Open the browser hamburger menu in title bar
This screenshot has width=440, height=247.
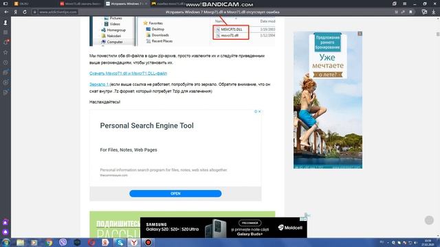pyautogui.click(x=405, y=3)
